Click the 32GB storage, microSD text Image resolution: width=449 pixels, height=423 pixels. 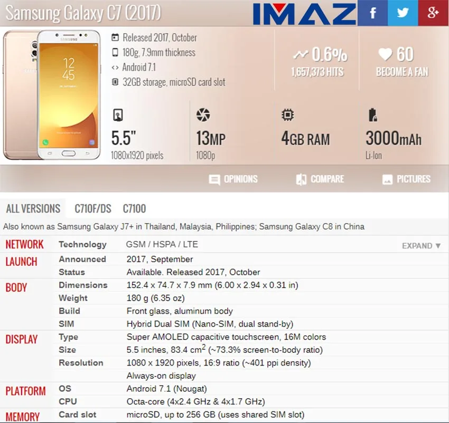point(174,82)
